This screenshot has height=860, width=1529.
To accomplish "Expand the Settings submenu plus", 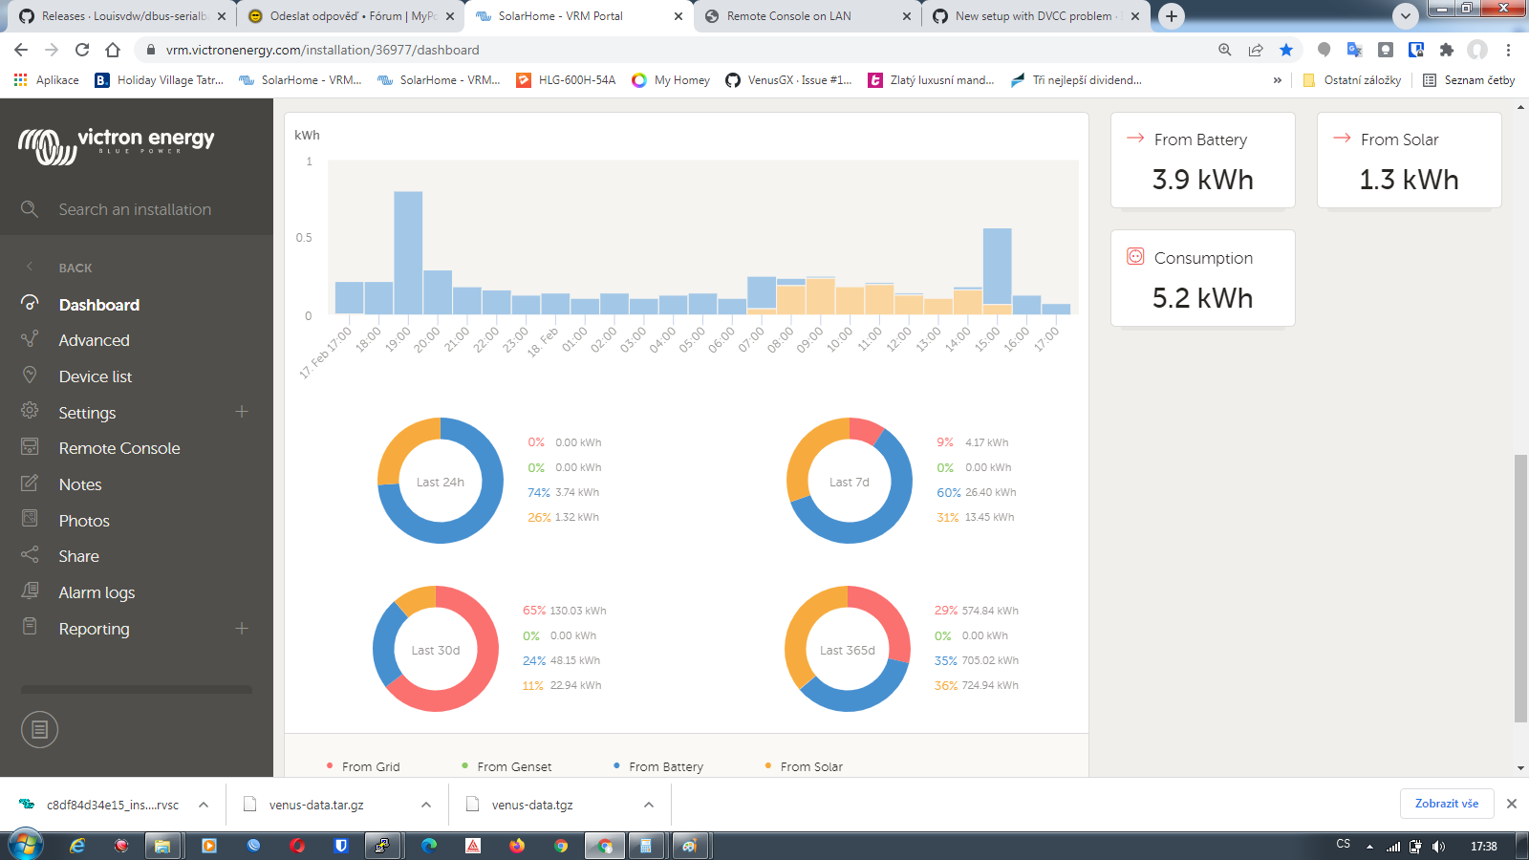I will click(242, 412).
